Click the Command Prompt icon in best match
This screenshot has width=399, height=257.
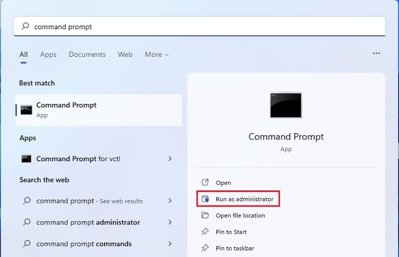(26, 110)
